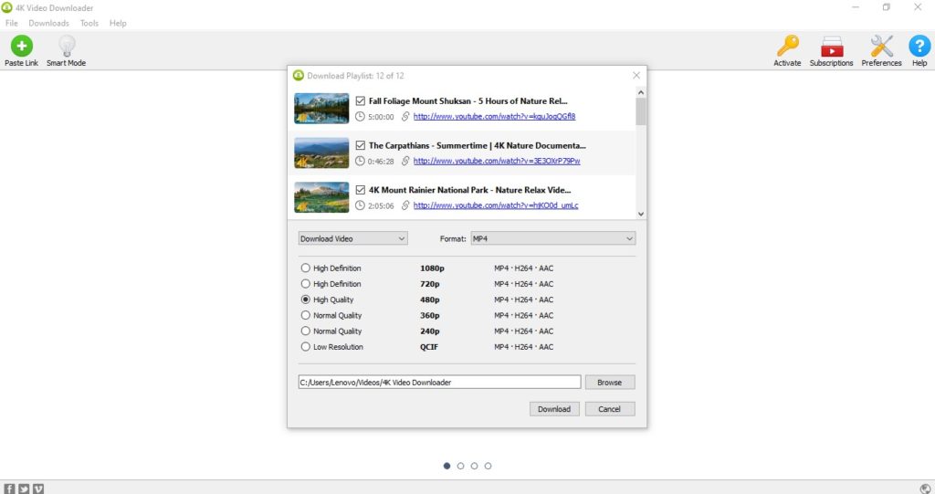Viewport: 935px width, 494px height.
Task: Click The Carpathians video thumbnail
Action: (x=321, y=152)
